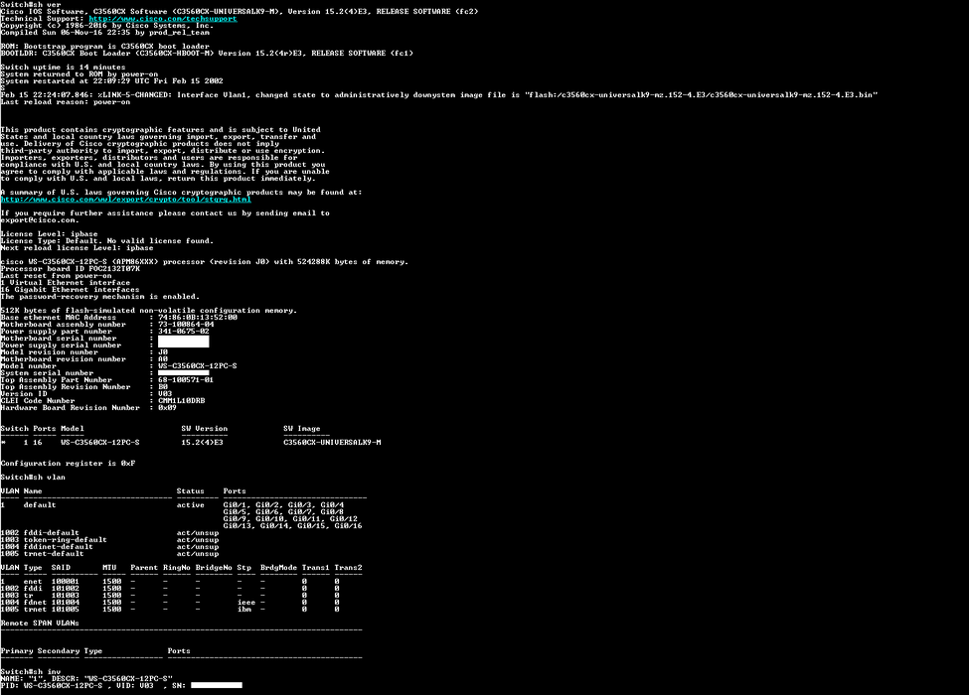Click the 'Switch#sh inv' command line
This screenshot has height=695, width=969.
(x=31, y=671)
